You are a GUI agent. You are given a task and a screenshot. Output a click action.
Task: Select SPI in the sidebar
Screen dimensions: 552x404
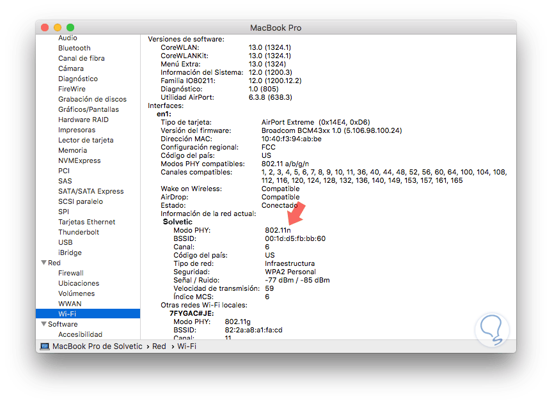point(63,211)
